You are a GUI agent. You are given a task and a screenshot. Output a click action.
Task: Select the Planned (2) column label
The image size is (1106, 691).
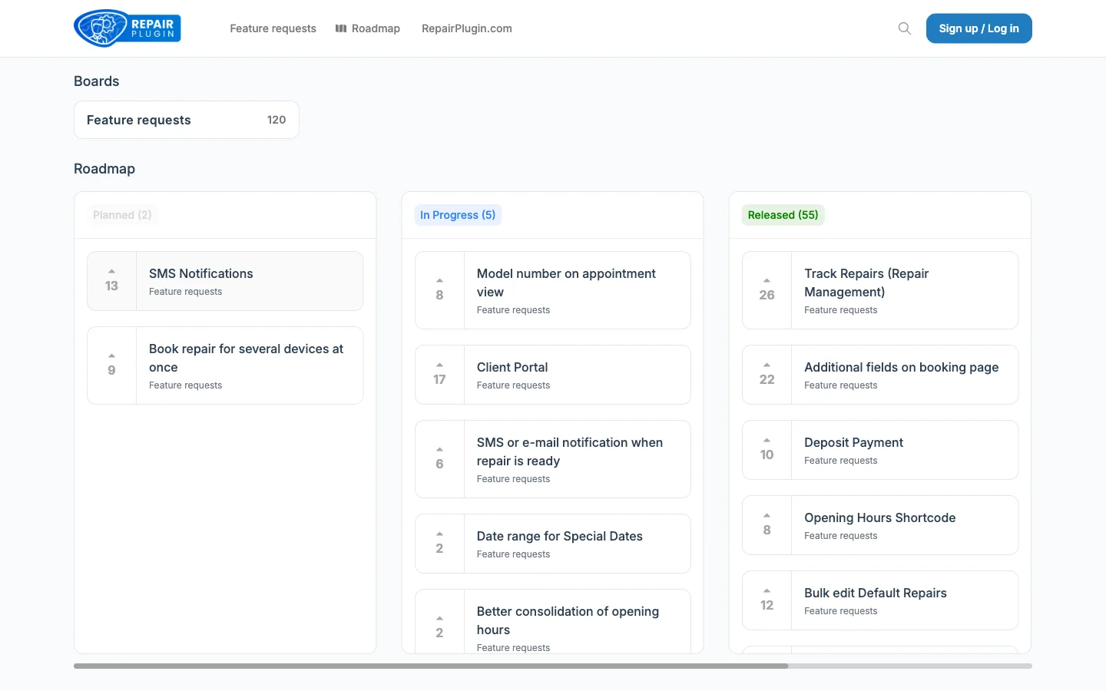[x=121, y=215]
